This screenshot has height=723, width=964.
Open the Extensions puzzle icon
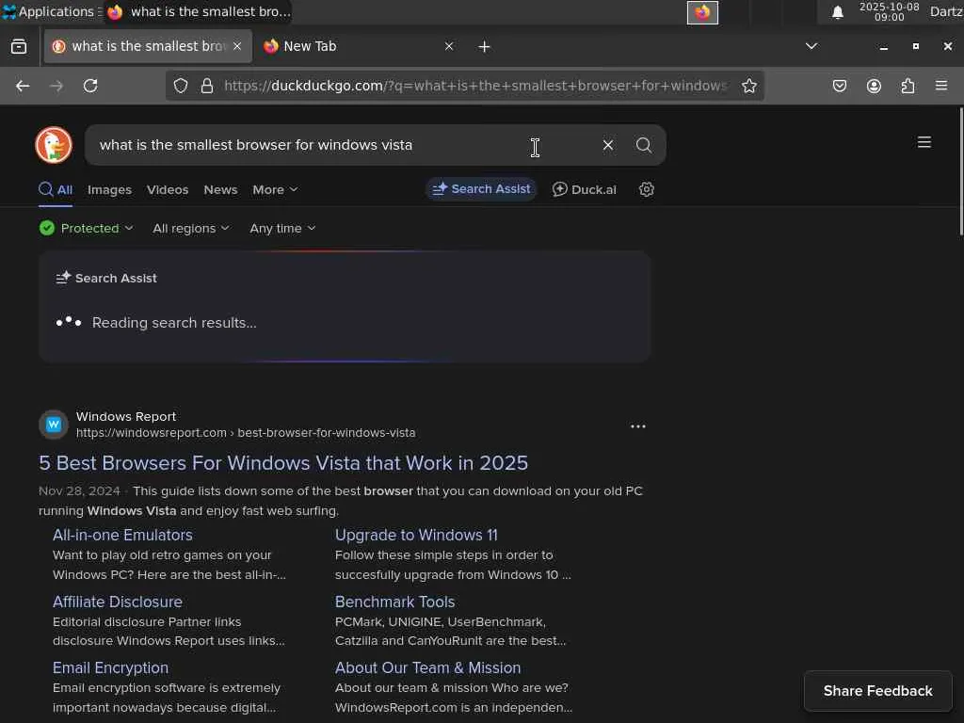908,86
